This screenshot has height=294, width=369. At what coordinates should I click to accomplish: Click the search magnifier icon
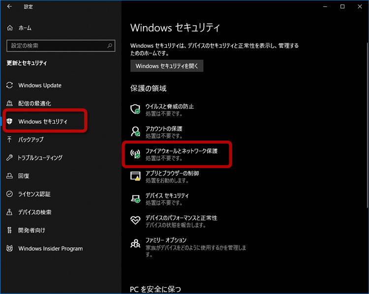(x=110, y=45)
